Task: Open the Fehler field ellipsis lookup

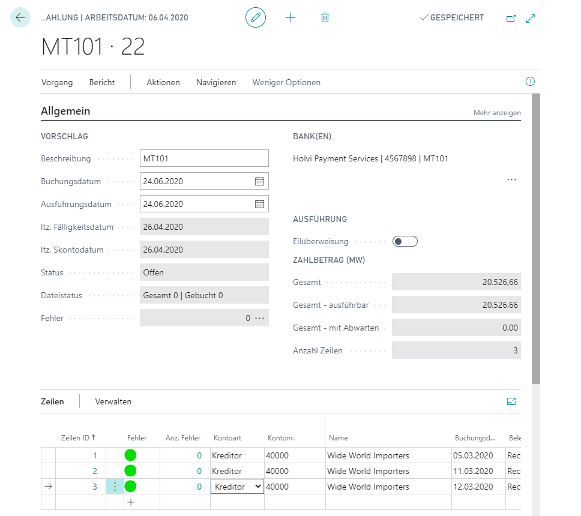Action: [260, 318]
